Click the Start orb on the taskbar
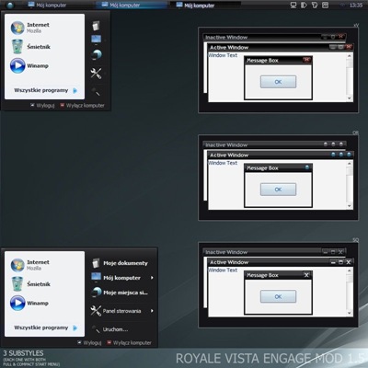 [9, 6]
